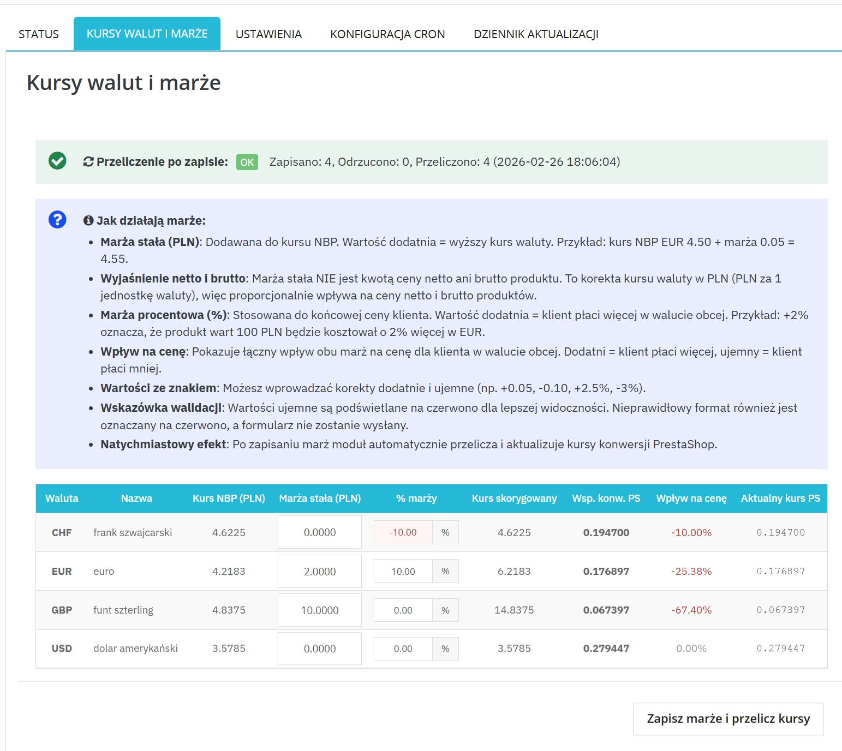Click the Kurs skorygowany column header
The height and width of the screenshot is (751, 842).
tap(514, 498)
